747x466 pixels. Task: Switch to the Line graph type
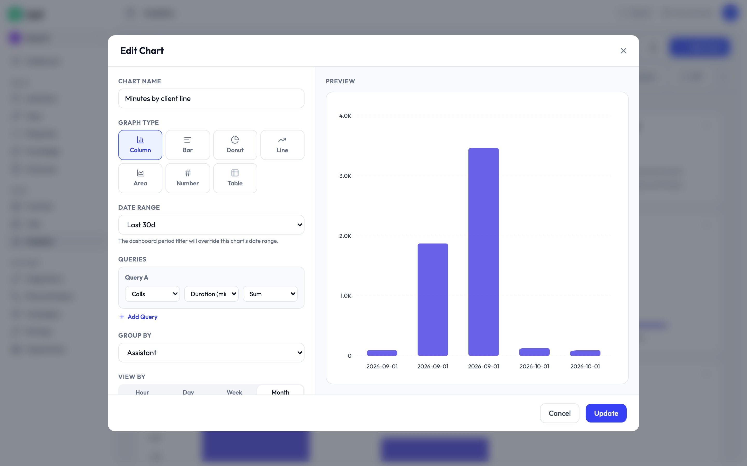pos(282,145)
